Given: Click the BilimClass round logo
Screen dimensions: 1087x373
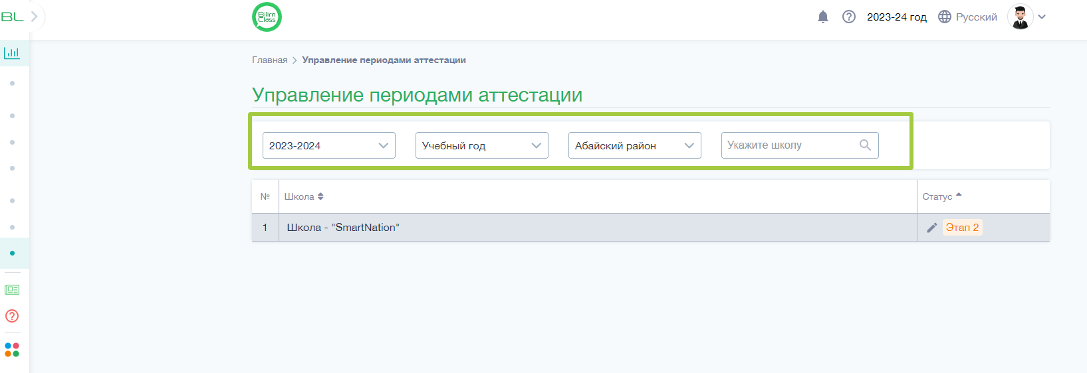Looking at the screenshot, I should (267, 17).
